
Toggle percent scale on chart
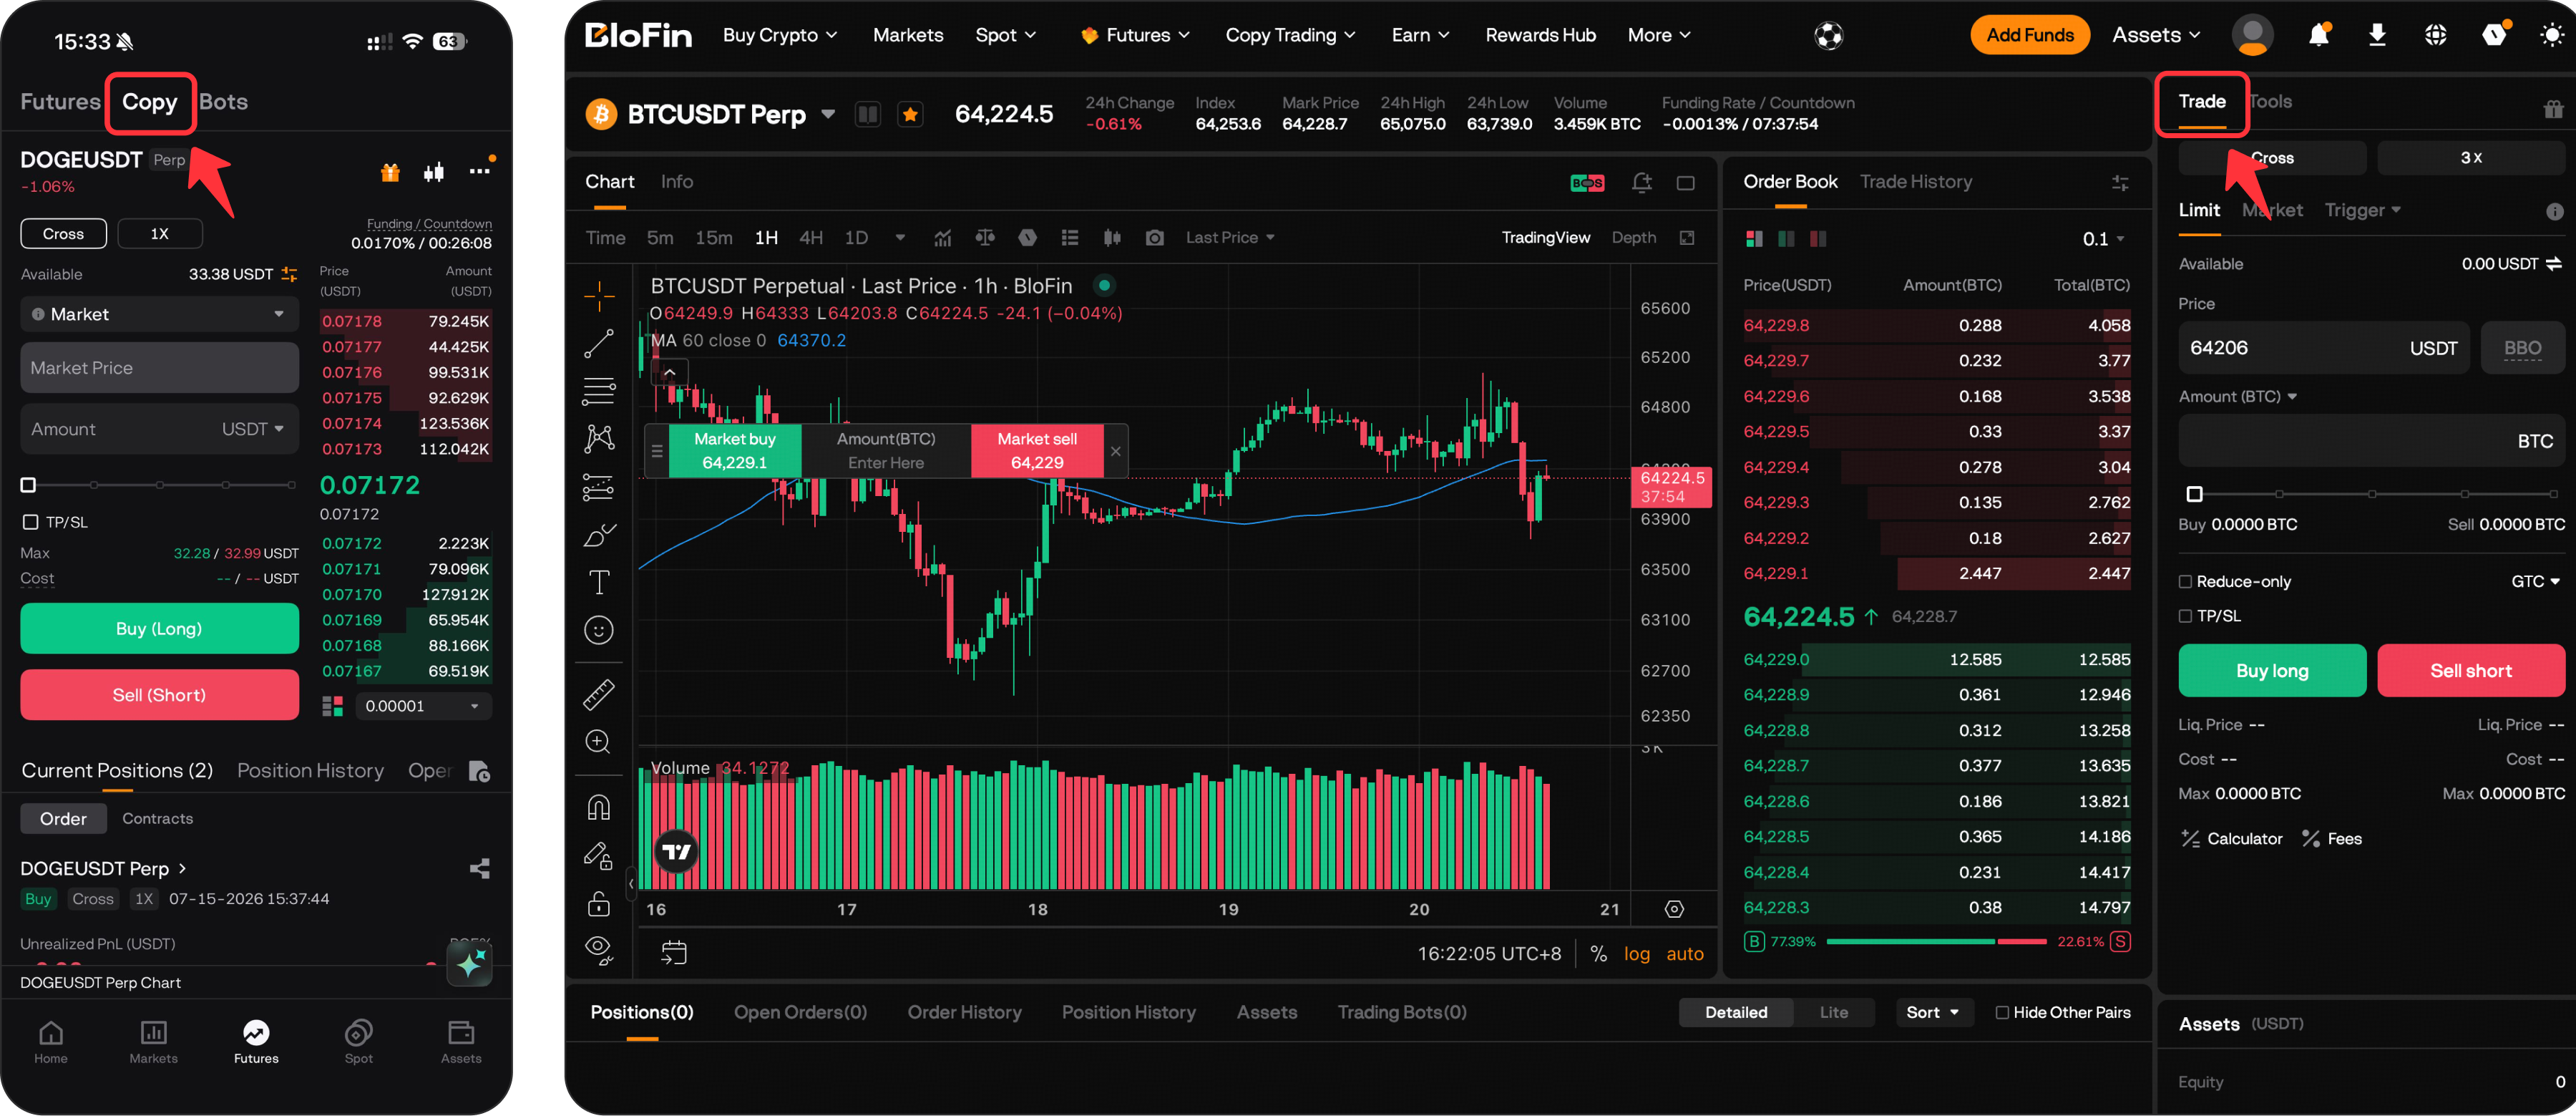(1599, 954)
